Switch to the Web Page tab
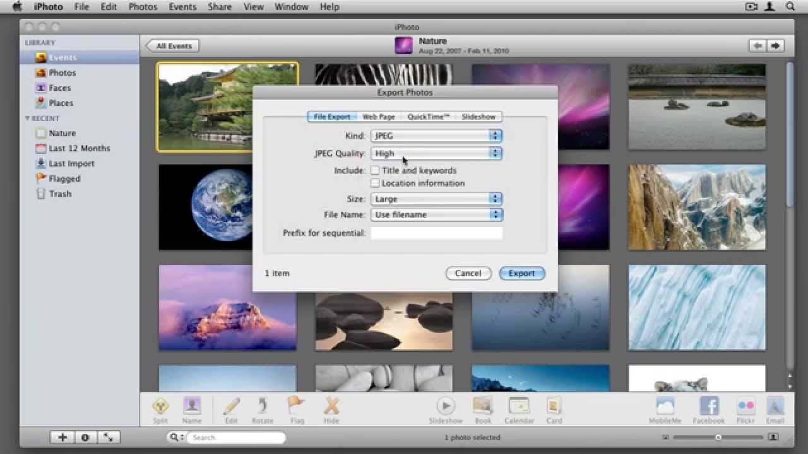The height and width of the screenshot is (454, 808). 379,117
